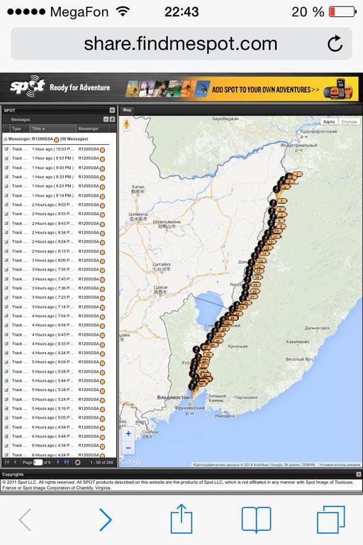The width and height of the screenshot is (363, 545).
Task: Click the Messages panel help icon
Action: coord(112,119)
